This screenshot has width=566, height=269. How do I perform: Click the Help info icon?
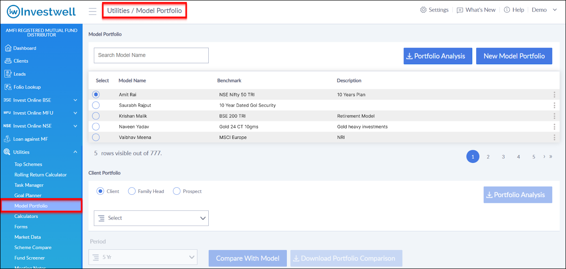(x=507, y=10)
